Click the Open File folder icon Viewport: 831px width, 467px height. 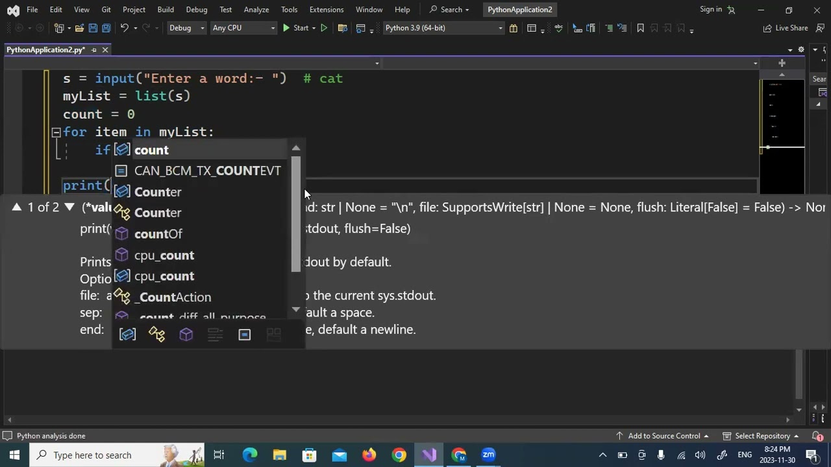(79, 28)
